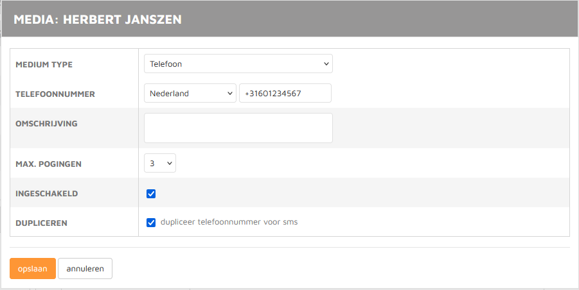This screenshot has height=290, width=579.
Task: Expand the Max. pogingen dropdown
Action: click(x=159, y=164)
